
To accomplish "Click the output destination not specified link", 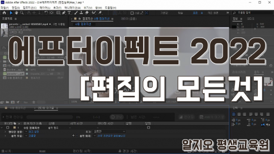I will click(x=111, y=136).
